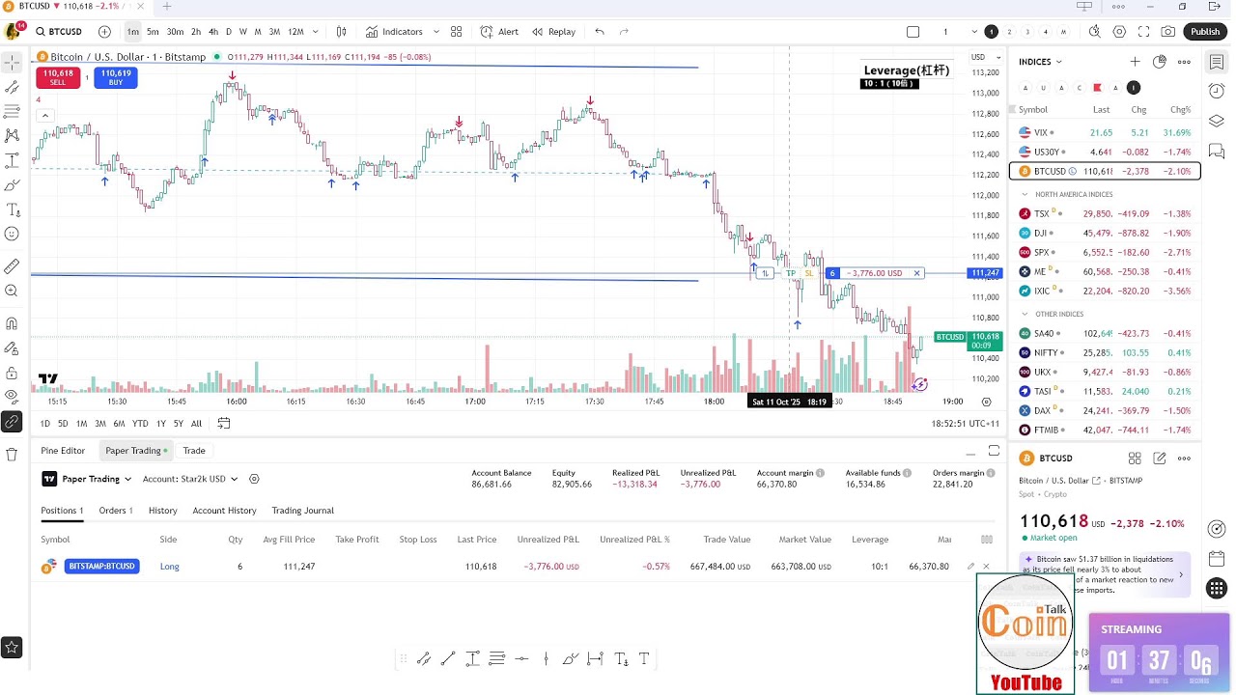1236x695 pixels.
Task: Select the SPX watchlist row
Action: point(1105,252)
